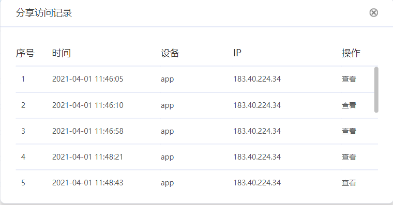Open 查看 link in row 2
Screen dimensions: 393x205
[349, 105]
